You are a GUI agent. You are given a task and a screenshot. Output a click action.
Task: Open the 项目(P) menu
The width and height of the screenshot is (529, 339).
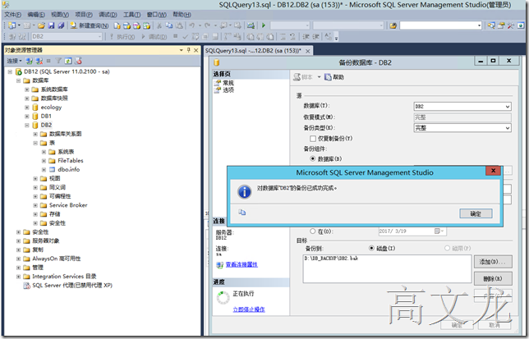pos(83,15)
